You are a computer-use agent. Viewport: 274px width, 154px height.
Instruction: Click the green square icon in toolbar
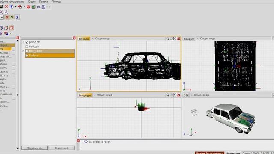pos(33,7)
